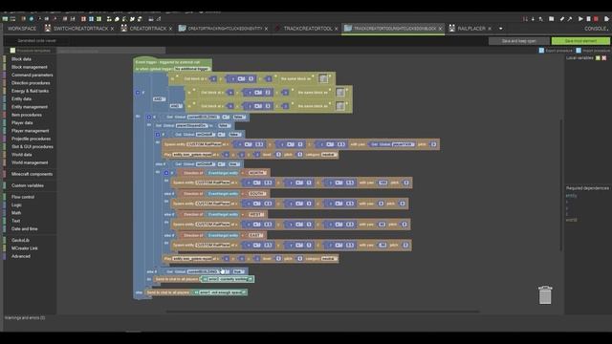The width and height of the screenshot is (612, 344).
Task: Click the green add local variable icon
Action: (x=598, y=58)
